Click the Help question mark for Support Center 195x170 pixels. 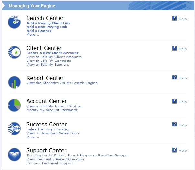pyautogui.click(x=174, y=150)
